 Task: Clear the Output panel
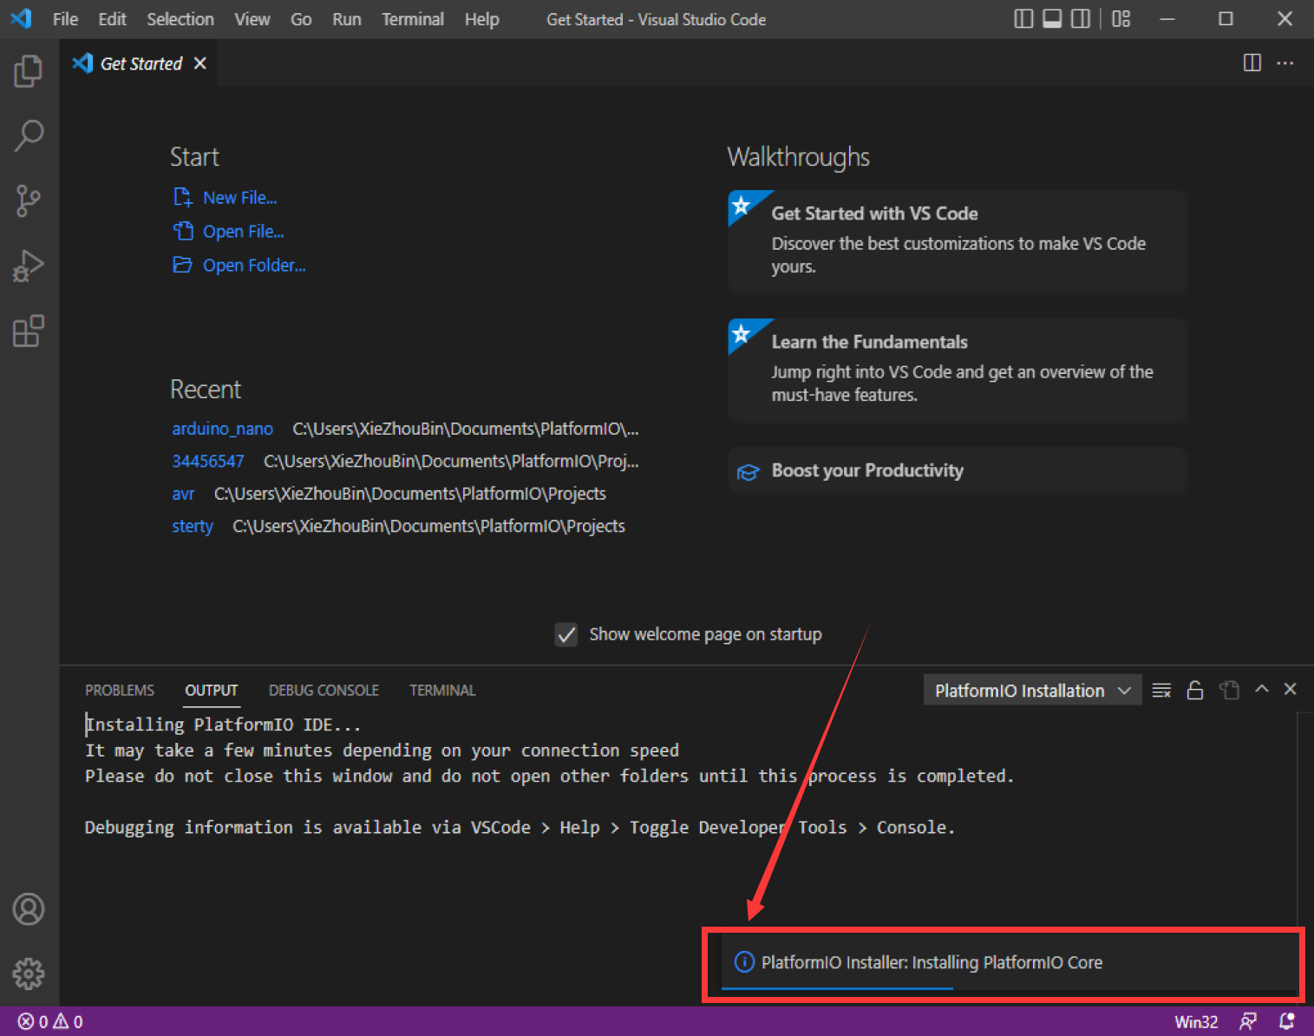coord(1161,690)
